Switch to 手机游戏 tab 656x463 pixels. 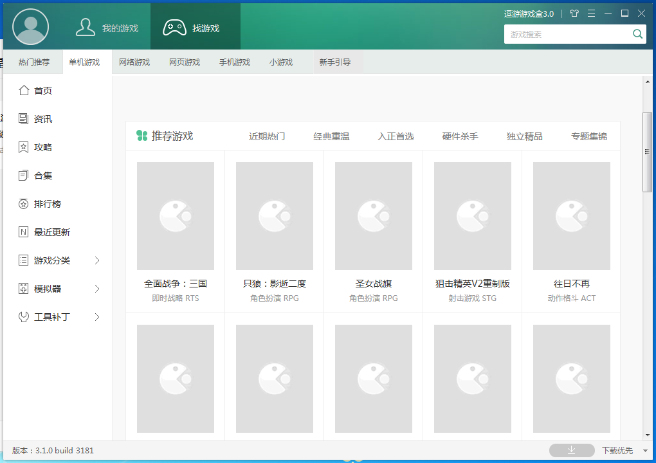pyautogui.click(x=235, y=62)
